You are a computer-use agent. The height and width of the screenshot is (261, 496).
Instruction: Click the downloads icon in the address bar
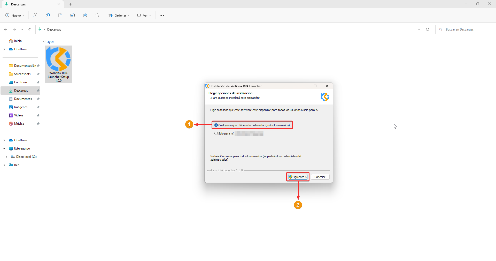point(40,29)
